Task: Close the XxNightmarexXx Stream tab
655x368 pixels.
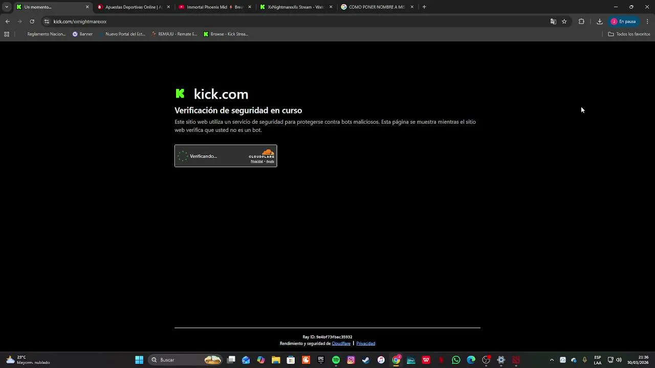Action: tap(331, 7)
